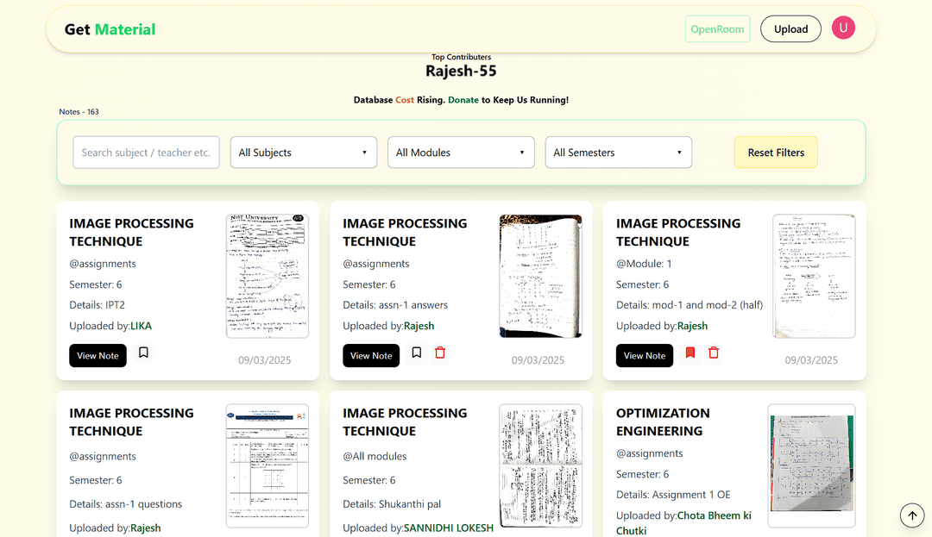
Task: Click the Upload button
Action: (790, 28)
